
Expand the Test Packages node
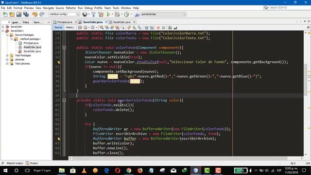click(7, 55)
